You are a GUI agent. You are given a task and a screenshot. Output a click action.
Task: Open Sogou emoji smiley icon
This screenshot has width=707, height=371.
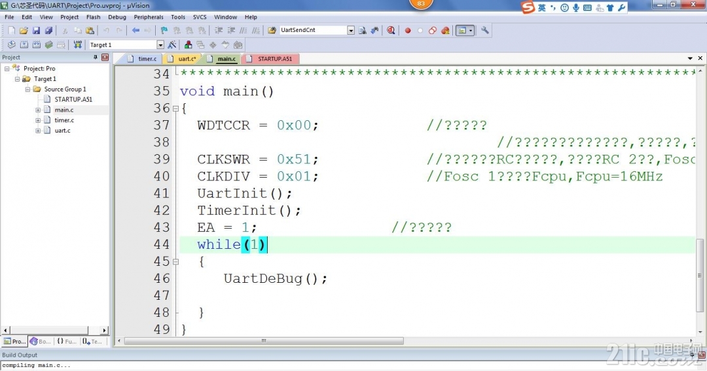(x=564, y=8)
